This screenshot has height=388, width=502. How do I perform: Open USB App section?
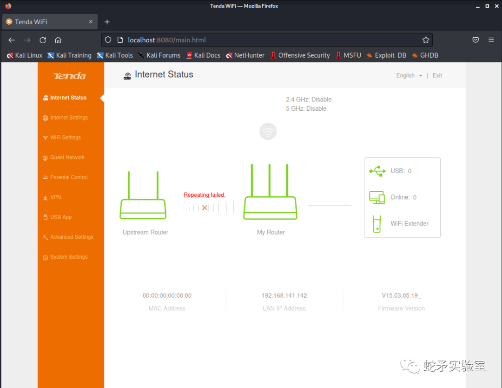click(57, 217)
